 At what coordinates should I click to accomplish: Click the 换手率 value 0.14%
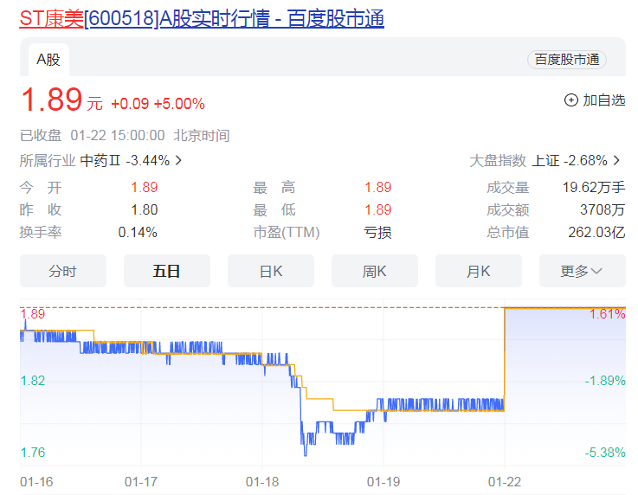click(x=138, y=232)
